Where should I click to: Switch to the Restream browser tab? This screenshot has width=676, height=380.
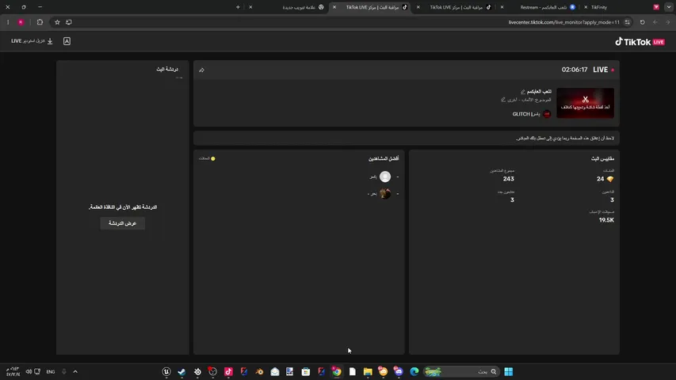[543, 7]
